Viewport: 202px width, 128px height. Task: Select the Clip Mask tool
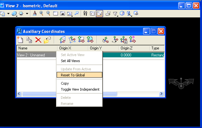136,13
